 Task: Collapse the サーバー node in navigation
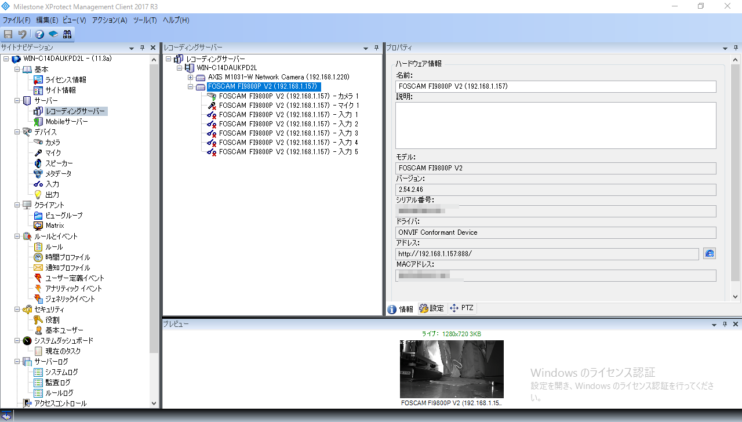[17, 101]
